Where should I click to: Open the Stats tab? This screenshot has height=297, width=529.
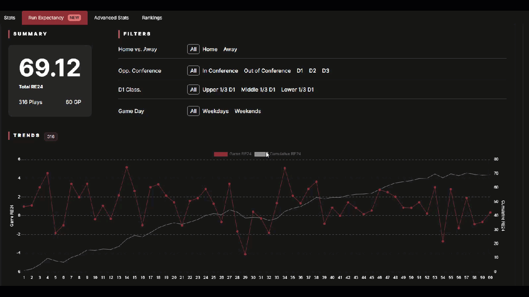click(x=10, y=18)
